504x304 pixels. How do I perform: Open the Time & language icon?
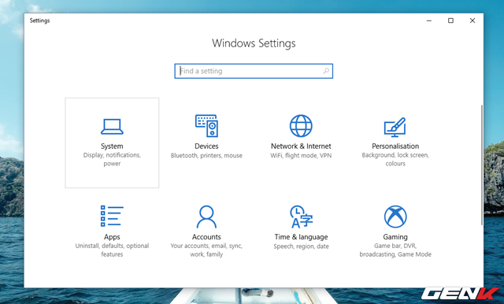click(301, 217)
